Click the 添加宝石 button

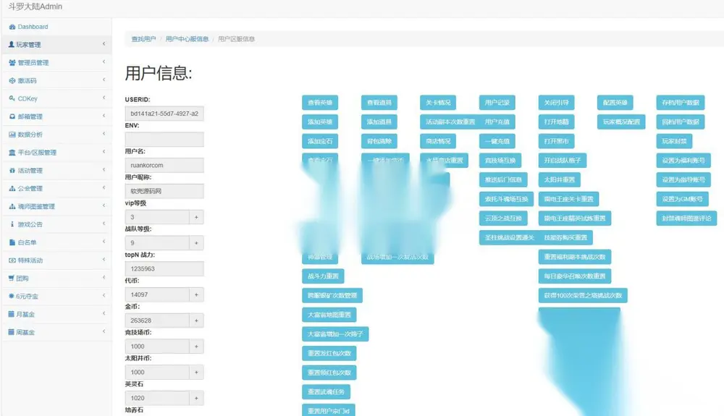tap(320, 141)
